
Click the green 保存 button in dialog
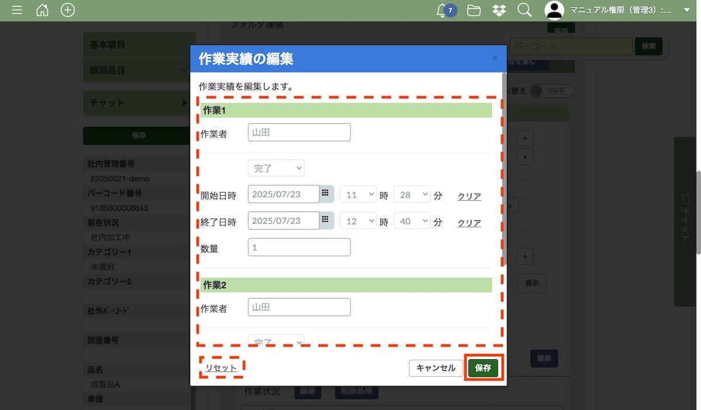pyautogui.click(x=483, y=368)
